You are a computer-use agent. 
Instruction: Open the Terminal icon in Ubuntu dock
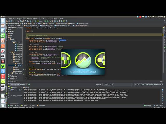[x=3, y=56]
